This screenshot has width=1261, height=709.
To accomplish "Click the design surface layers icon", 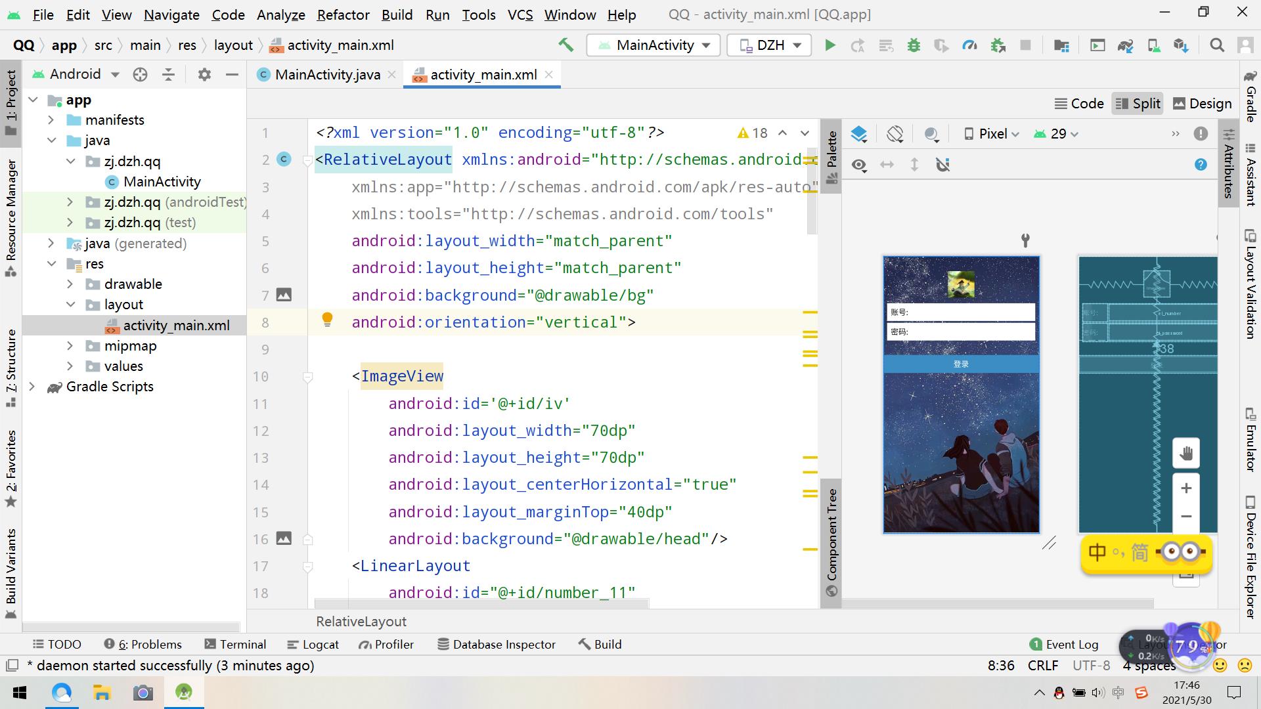I will pyautogui.click(x=859, y=134).
